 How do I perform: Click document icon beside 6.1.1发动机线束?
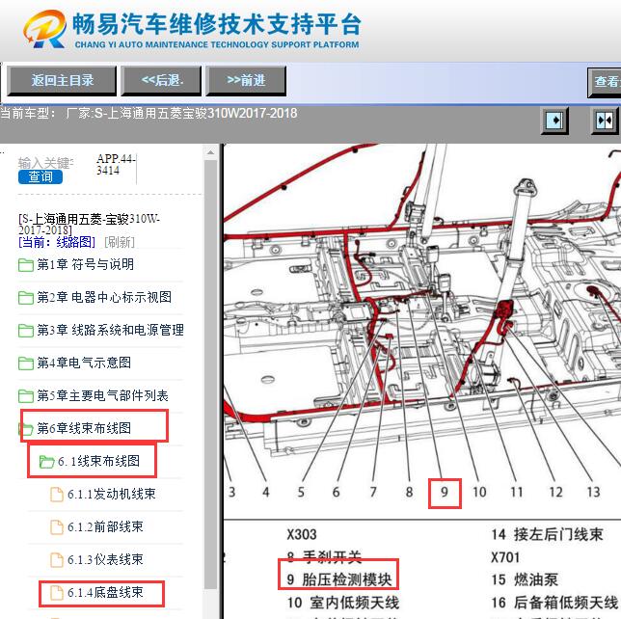(57, 495)
